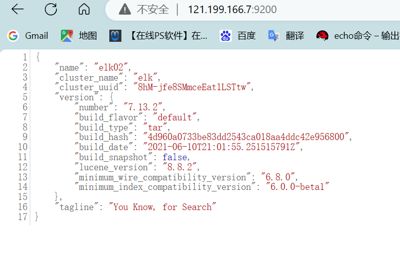Click the build_hash value string
Viewport: 400px width, 267px height.
[246, 137]
